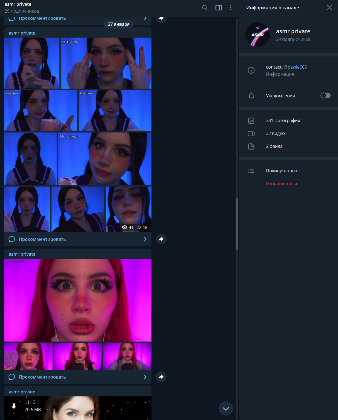338x420 pixels.
Task: Open the large pink close-up photo
Action: pyautogui.click(x=78, y=300)
